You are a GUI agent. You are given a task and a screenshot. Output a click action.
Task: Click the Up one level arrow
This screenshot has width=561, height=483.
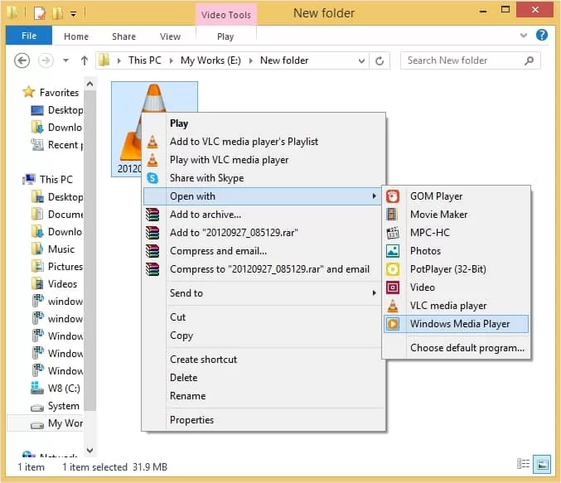pyautogui.click(x=85, y=60)
